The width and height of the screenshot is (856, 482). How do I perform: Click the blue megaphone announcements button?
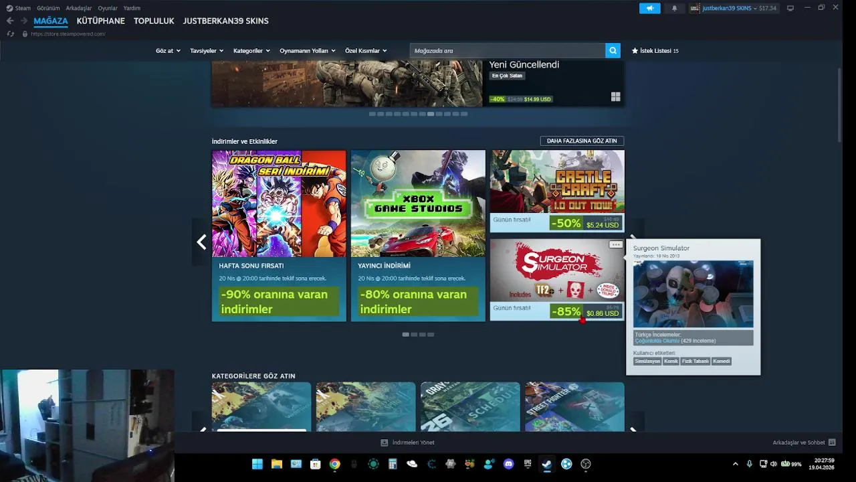(649, 8)
